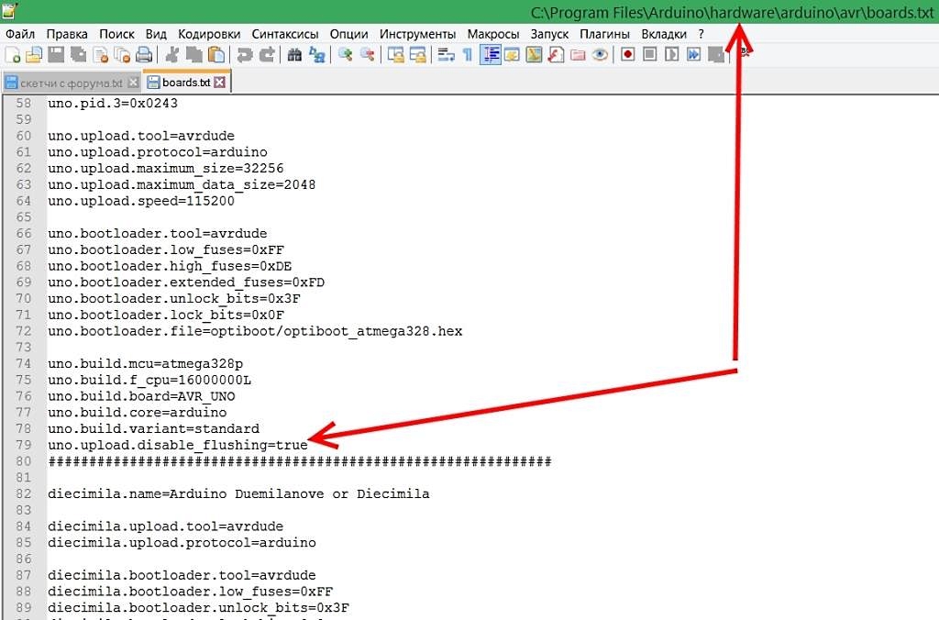Click the Paste clipboard icon
The image size is (939, 620).
pos(216,55)
